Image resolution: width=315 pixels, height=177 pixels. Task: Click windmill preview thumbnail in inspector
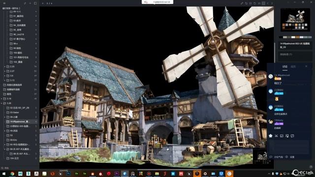[295, 20]
